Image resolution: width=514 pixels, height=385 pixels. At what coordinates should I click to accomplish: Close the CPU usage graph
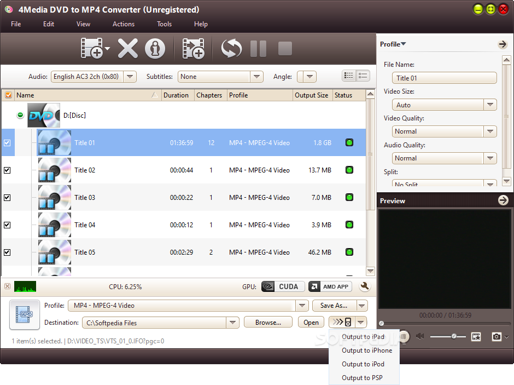[7, 286]
